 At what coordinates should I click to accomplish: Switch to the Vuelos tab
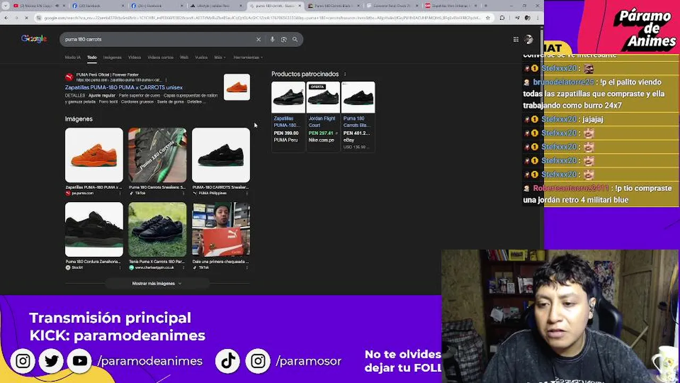[x=201, y=57]
